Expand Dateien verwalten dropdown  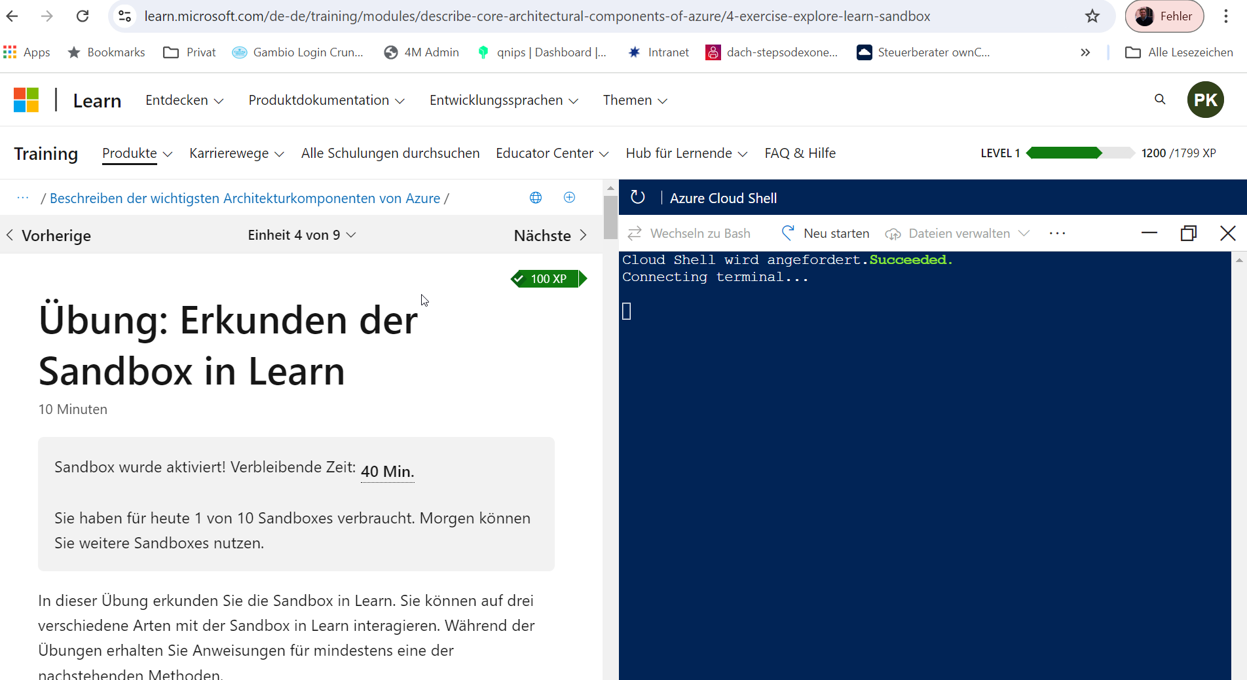coord(958,233)
